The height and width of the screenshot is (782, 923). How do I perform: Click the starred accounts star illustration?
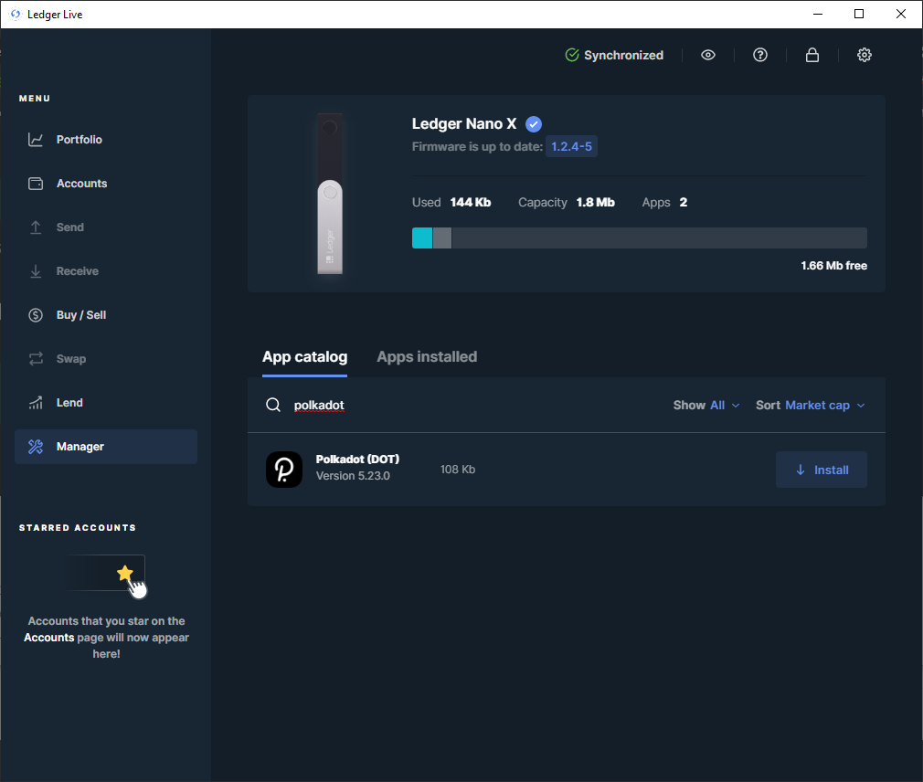click(125, 573)
